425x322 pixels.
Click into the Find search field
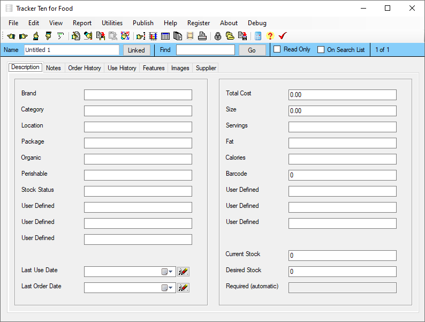pos(205,50)
